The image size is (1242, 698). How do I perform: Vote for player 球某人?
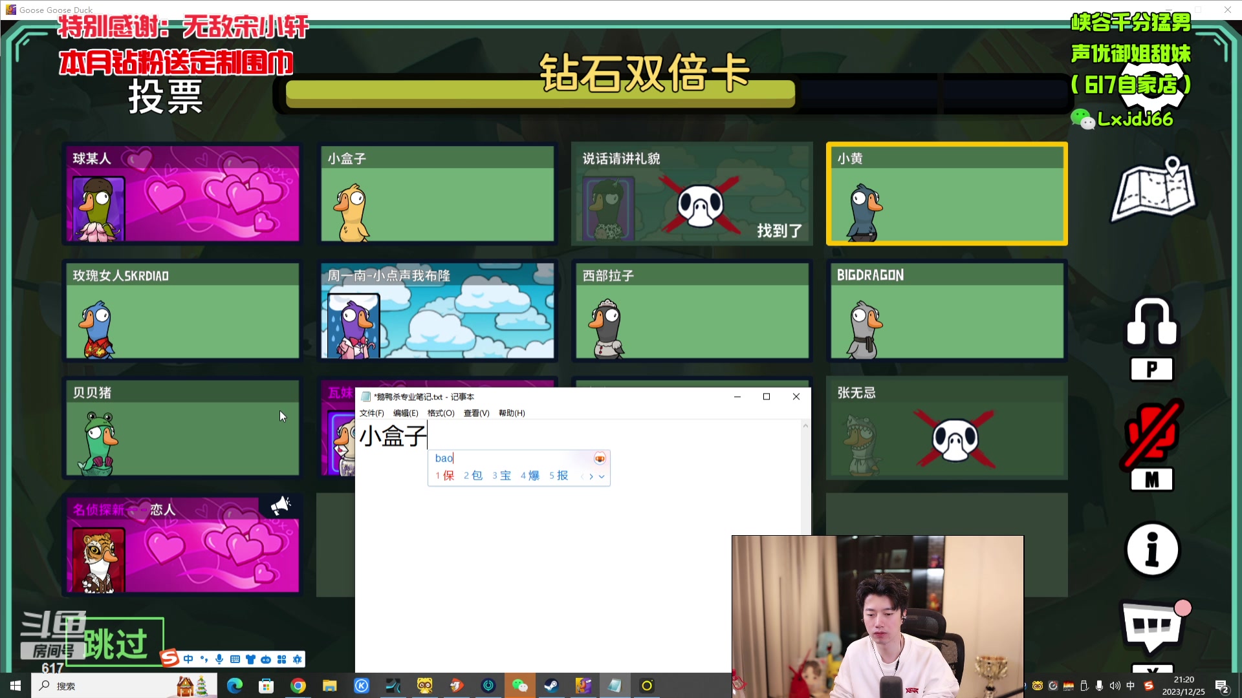pyautogui.click(x=182, y=194)
